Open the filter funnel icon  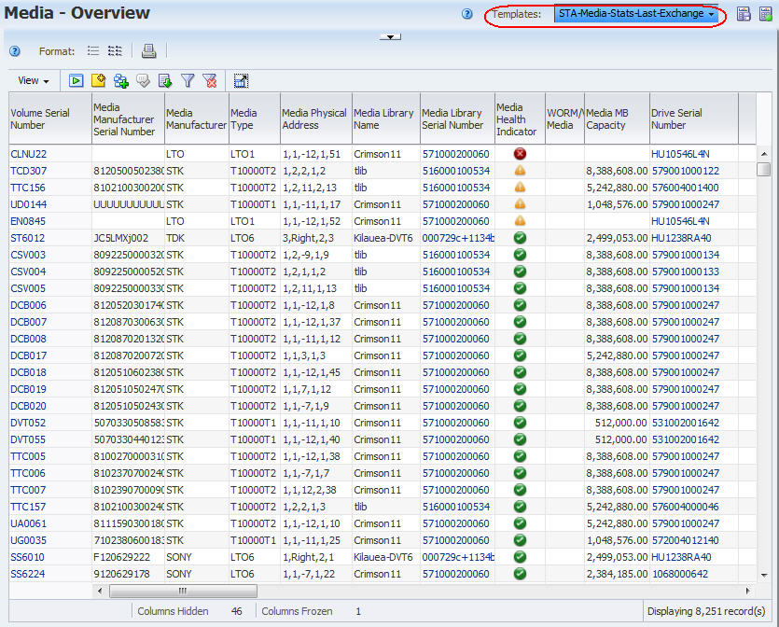coord(188,80)
